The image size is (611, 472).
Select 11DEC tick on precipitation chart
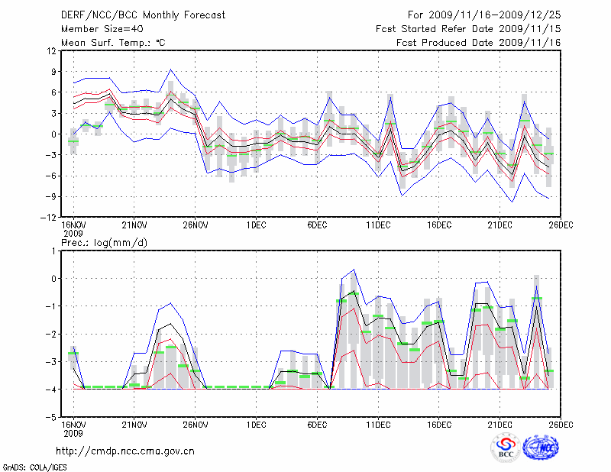[x=378, y=424]
